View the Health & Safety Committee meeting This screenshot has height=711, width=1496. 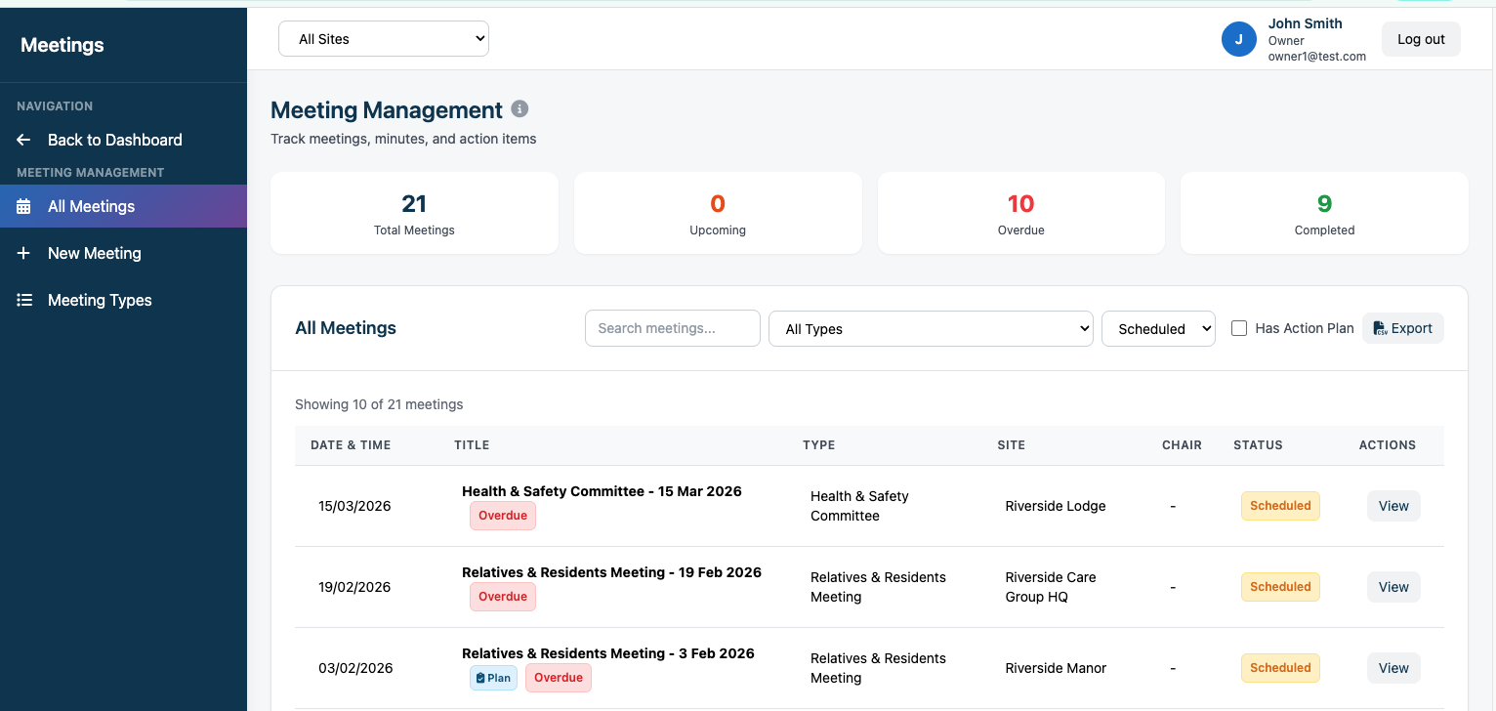[1392, 506]
